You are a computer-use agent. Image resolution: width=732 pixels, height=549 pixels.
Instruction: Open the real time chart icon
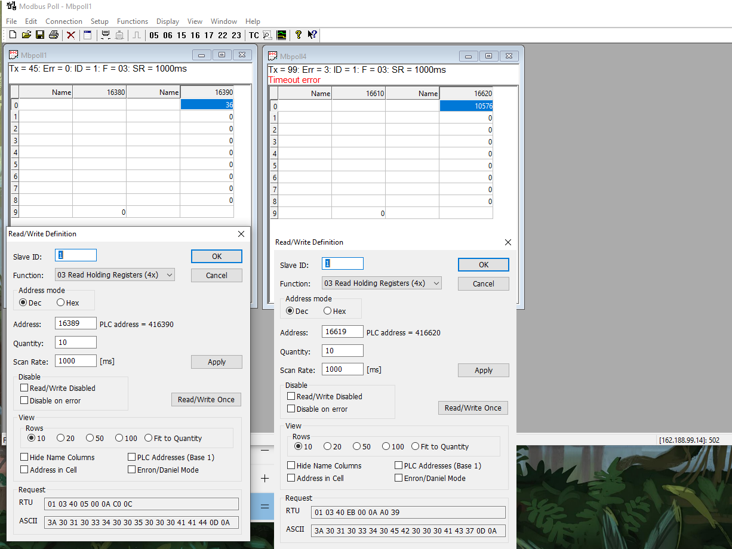click(x=281, y=35)
